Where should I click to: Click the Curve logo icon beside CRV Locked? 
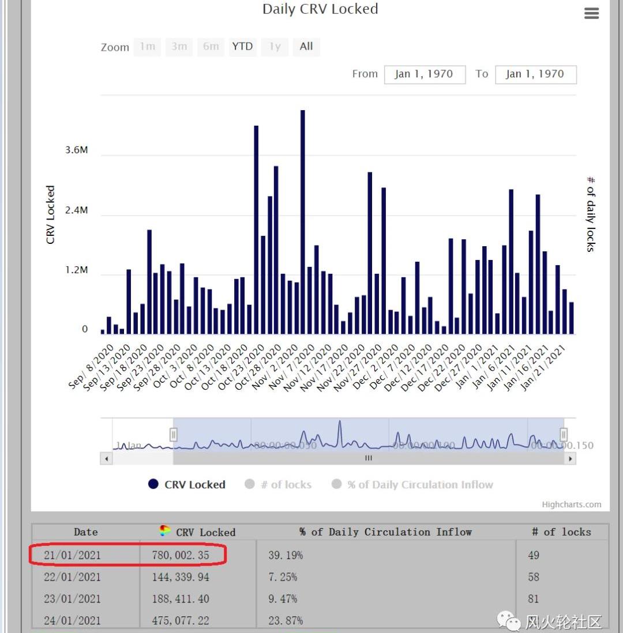click(x=166, y=532)
